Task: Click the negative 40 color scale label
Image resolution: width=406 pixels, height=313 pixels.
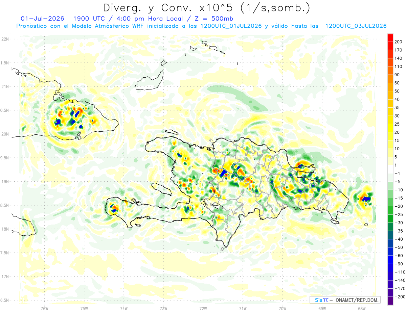Action: 399,239
